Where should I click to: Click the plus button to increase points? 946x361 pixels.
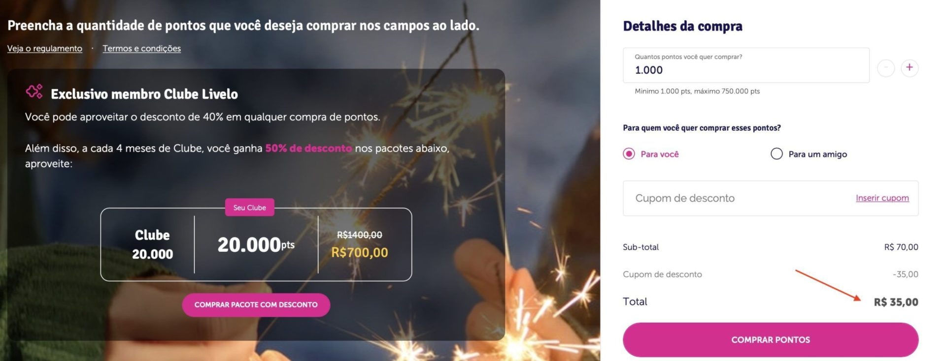click(909, 67)
